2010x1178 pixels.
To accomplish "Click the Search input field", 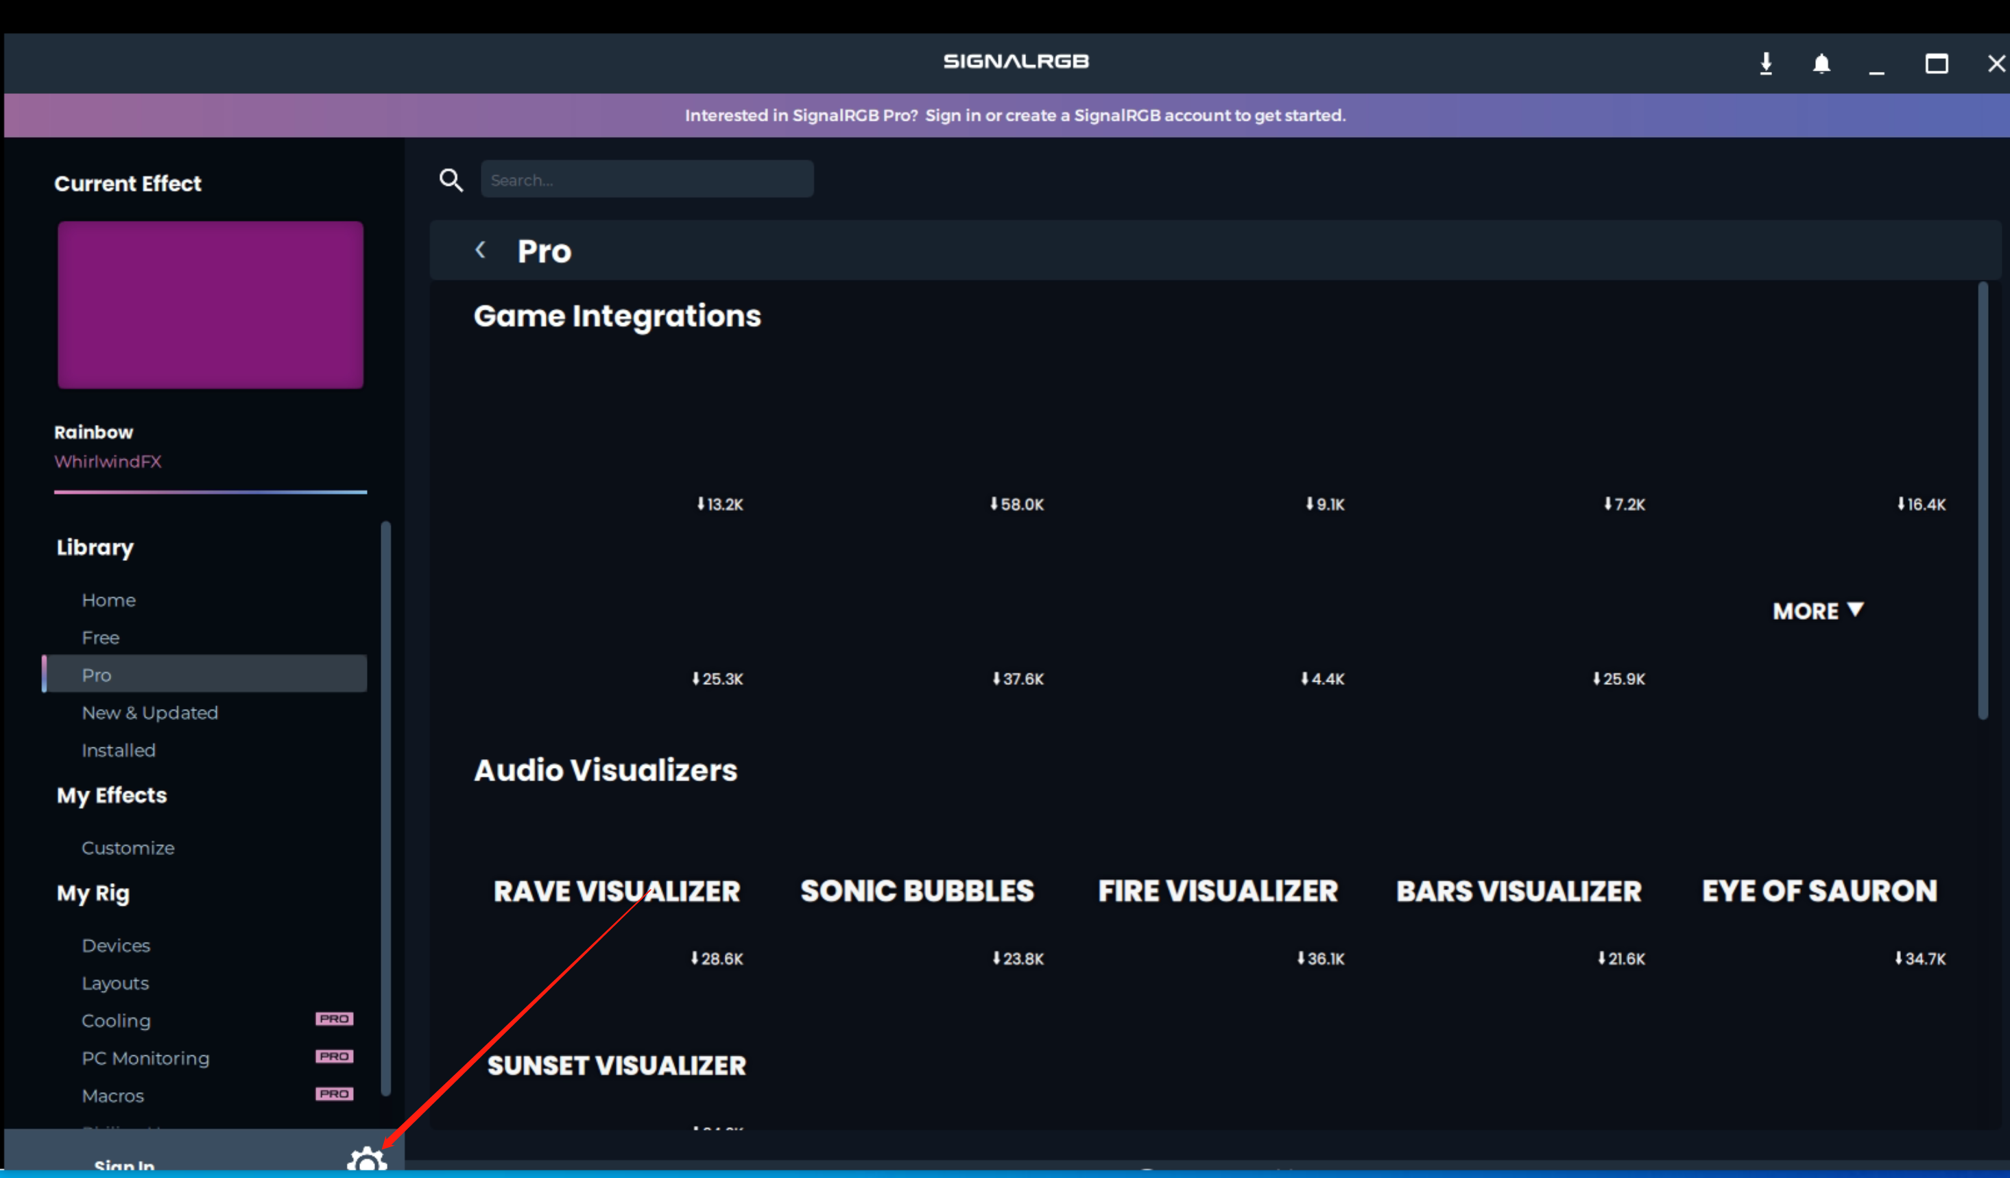I will tap(647, 180).
